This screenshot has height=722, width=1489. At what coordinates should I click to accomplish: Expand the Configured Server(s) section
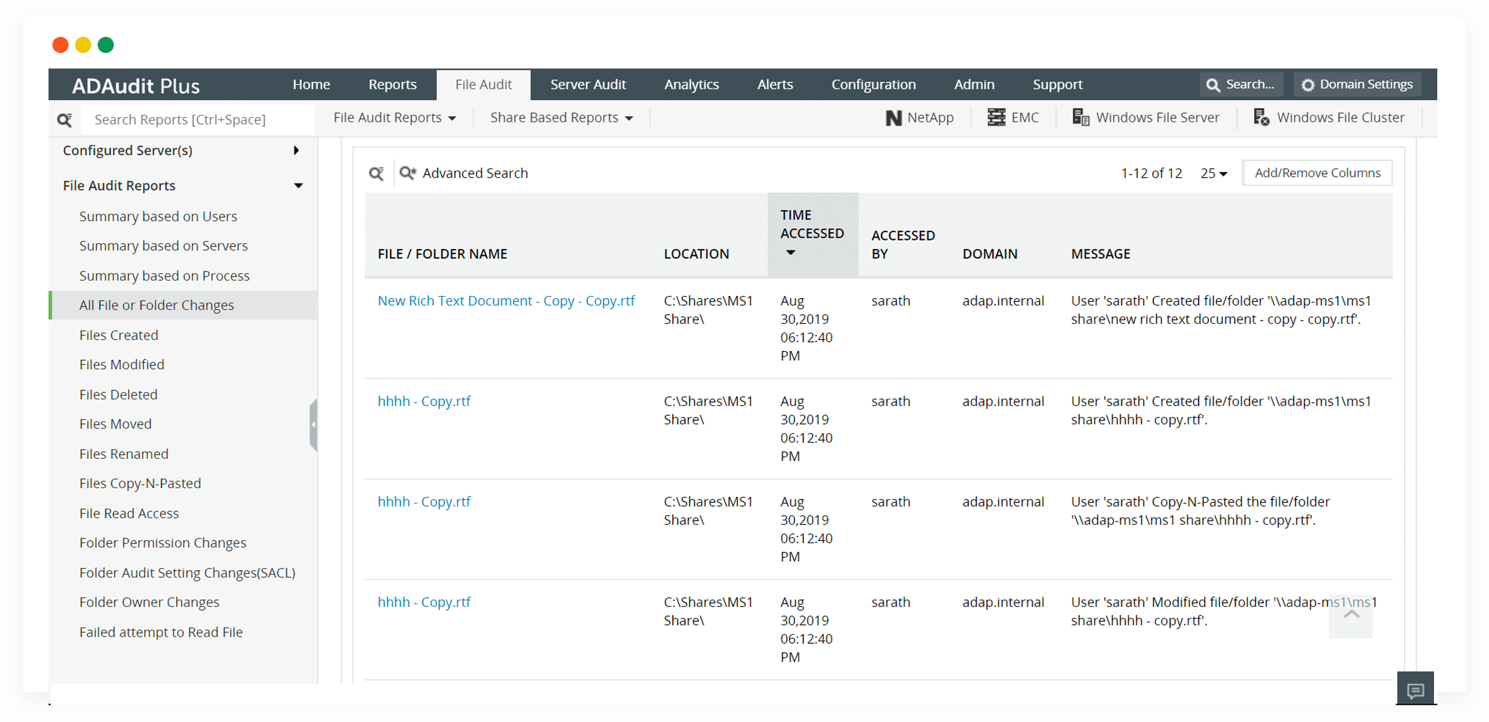[x=296, y=151]
